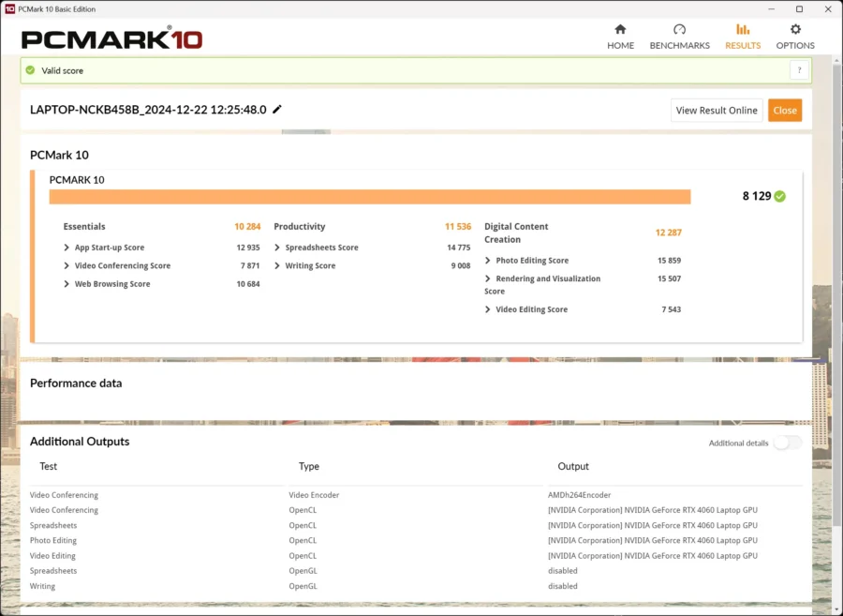Expand App Start-up Score details
The height and width of the screenshot is (616, 843).
(x=67, y=248)
